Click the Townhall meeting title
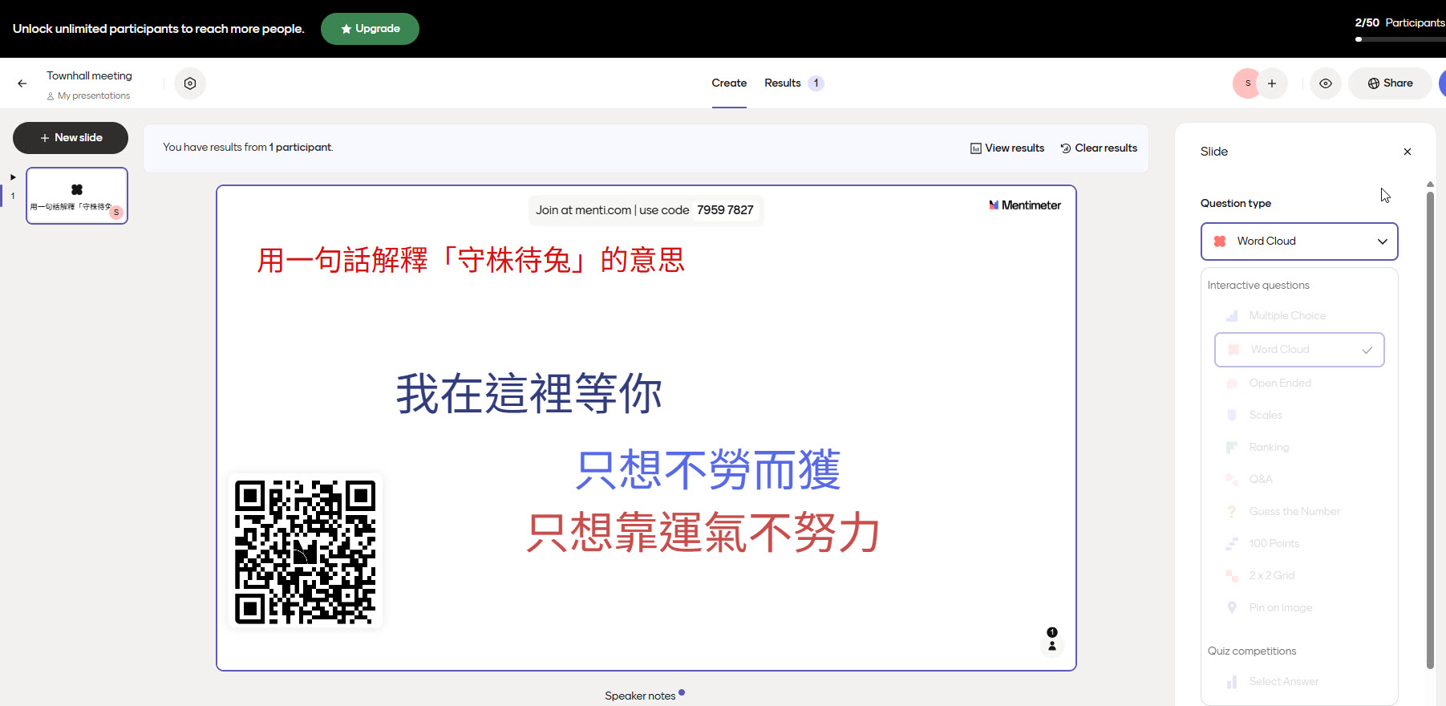The image size is (1446, 706). 89,76
